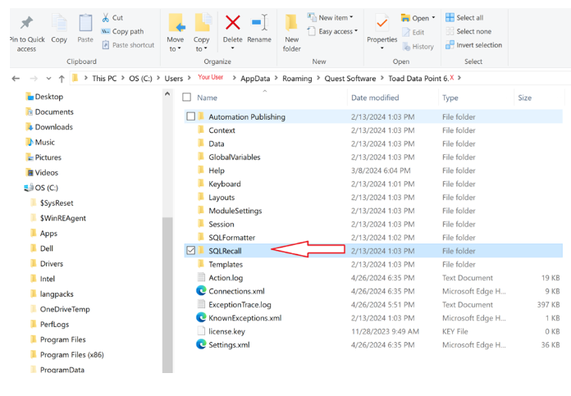Click Copy path in Clipboard group
The width and height of the screenshot is (571, 396).
pos(127,31)
